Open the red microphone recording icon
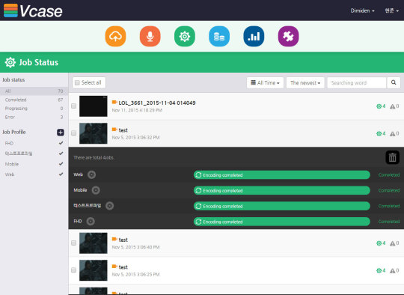 pos(150,37)
